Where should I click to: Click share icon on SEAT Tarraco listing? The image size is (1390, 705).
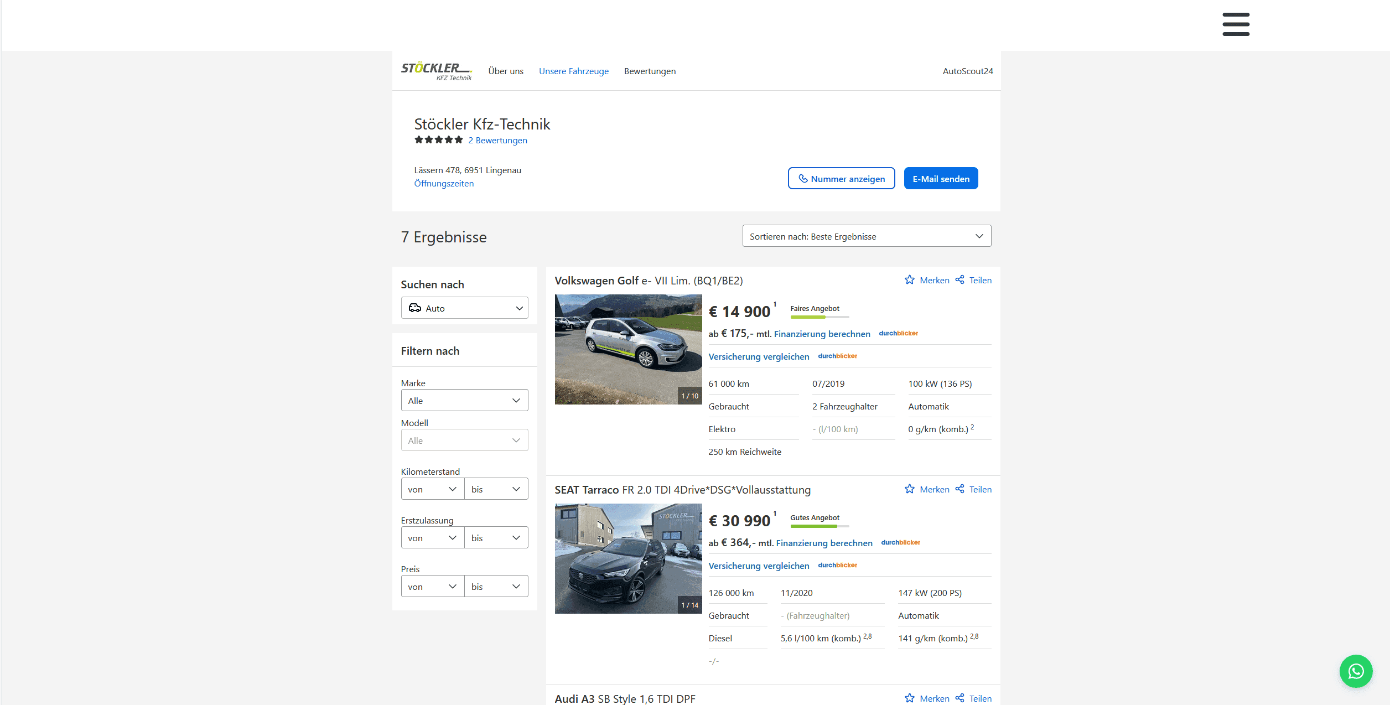960,489
